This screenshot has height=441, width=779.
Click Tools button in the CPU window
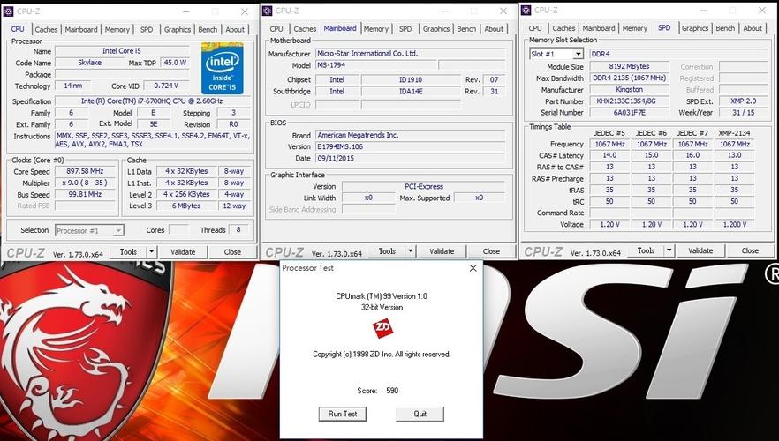coord(128,252)
